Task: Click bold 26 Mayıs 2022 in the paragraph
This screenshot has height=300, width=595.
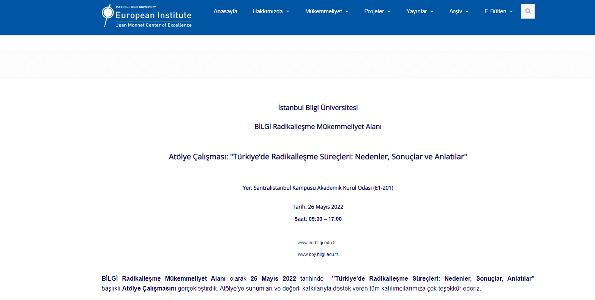Action: point(273,279)
